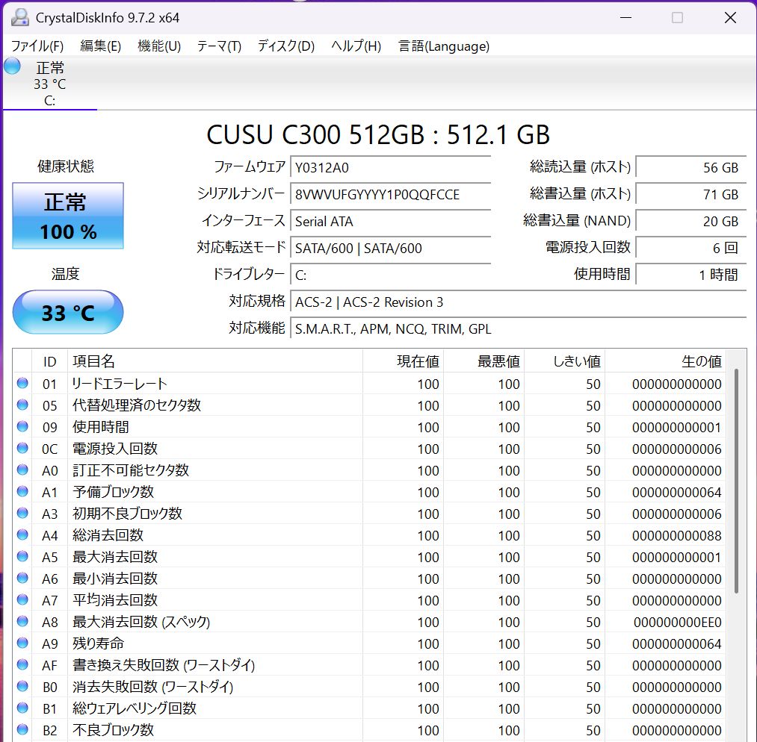Open the ヘルプ(H) menu
This screenshot has height=742, width=757.
(x=356, y=46)
